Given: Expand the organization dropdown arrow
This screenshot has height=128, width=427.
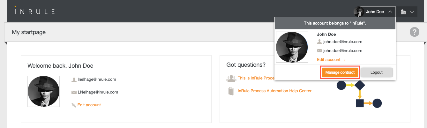Looking at the screenshot, I should pyautogui.click(x=412, y=12).
